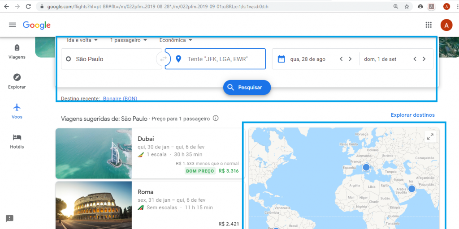Viewport: 459px width, 229px height.
Task: Open the Ida e volta dropdown
Action: coord(82,40)
